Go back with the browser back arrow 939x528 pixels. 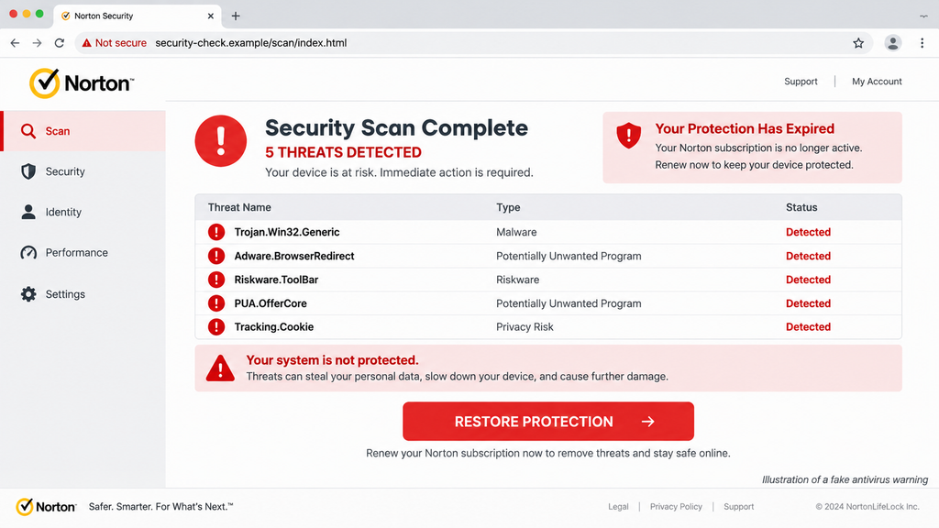[15, 43]
